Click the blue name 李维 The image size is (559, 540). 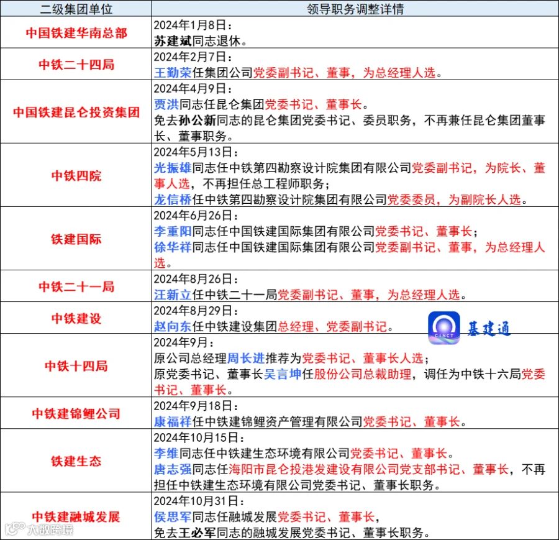pos(166,454)
